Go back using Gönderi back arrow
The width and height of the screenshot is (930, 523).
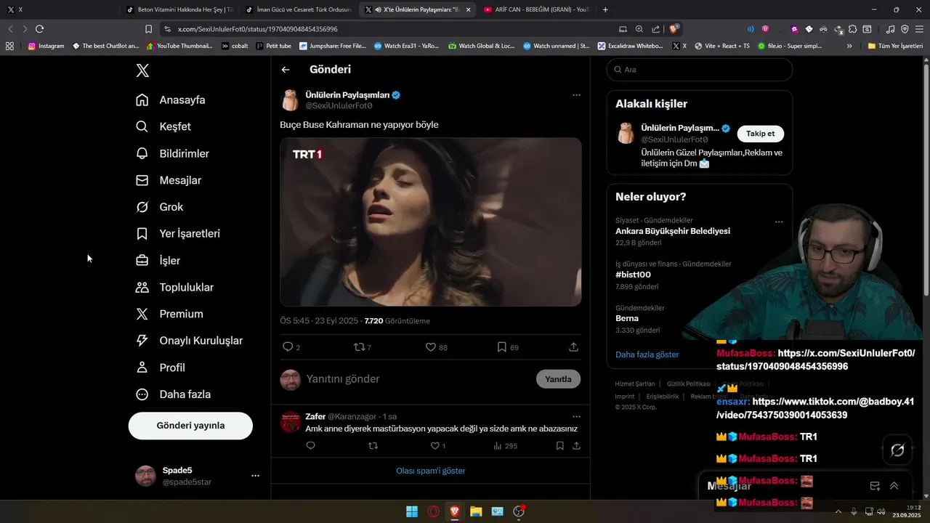286,70
